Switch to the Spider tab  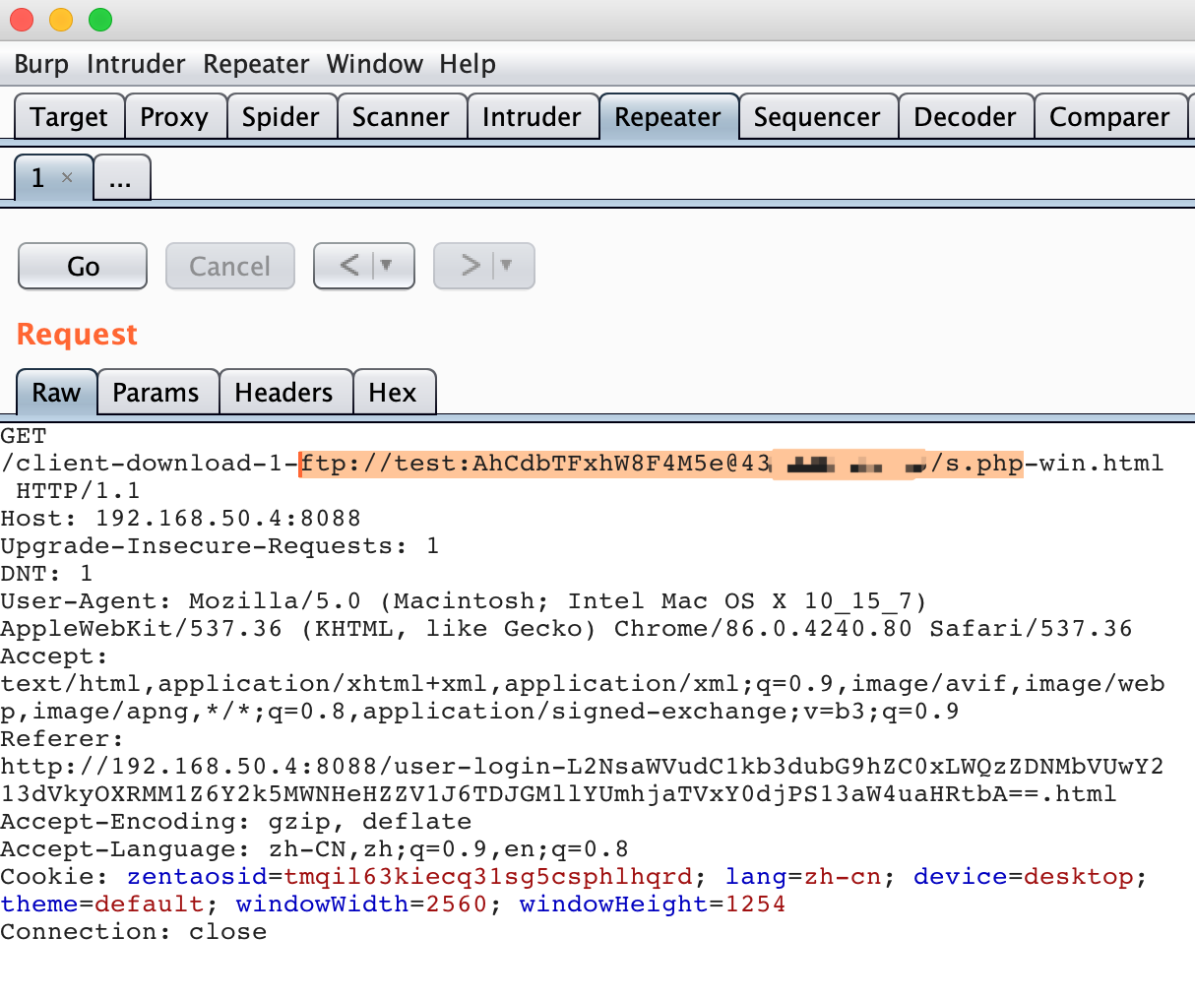point(281,117)
